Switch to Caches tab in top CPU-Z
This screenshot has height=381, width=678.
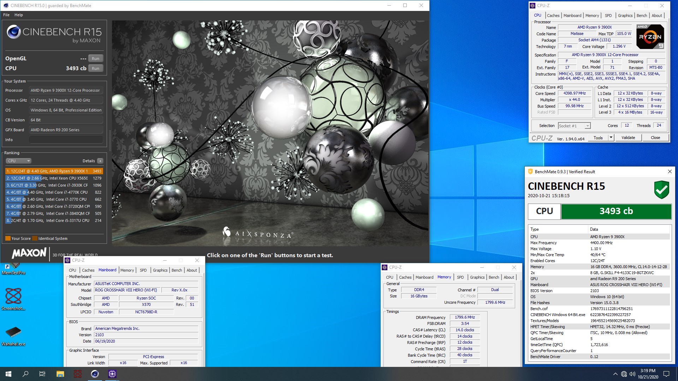click(553, 16)
